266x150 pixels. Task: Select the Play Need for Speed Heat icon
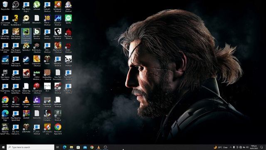click(x=16, y=115)
